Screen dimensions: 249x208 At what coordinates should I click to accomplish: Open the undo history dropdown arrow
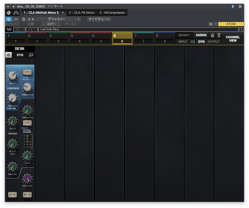23,30
